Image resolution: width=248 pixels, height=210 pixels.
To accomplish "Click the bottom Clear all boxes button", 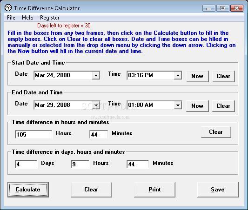I will pos(91,190).
